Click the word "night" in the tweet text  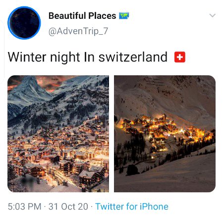[x=65, y=57]
